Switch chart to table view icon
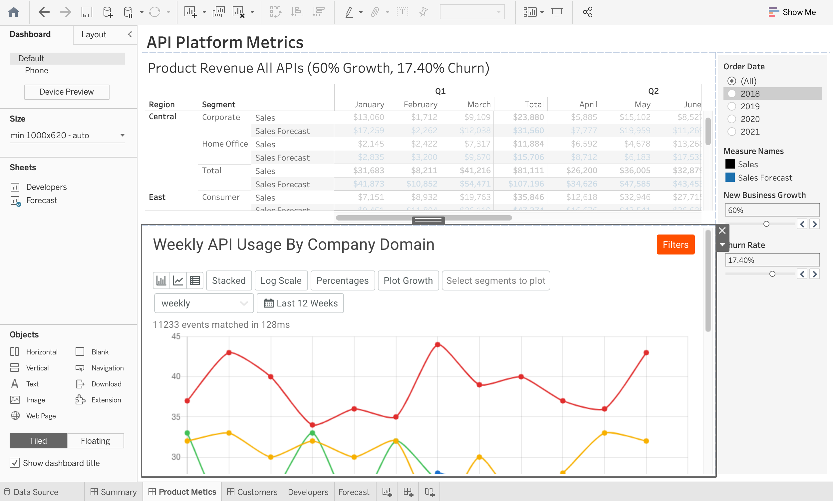The height and width of the screenshot is (501, 833). click(x=195, y=280)
